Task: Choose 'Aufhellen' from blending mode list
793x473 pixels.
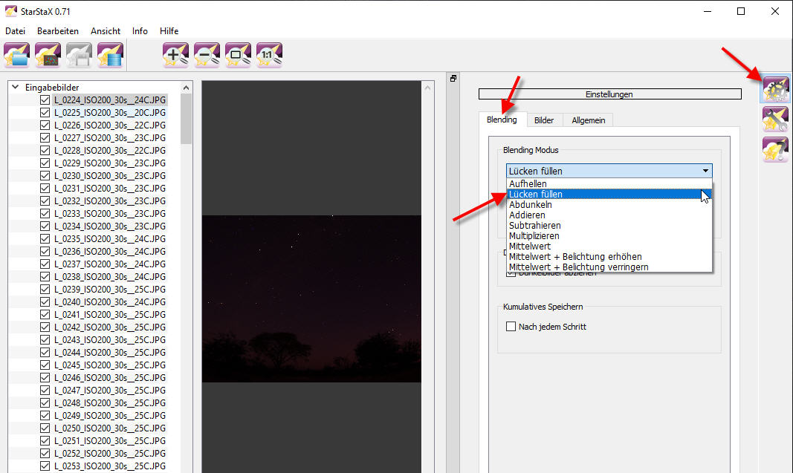Action: [528, 183]
